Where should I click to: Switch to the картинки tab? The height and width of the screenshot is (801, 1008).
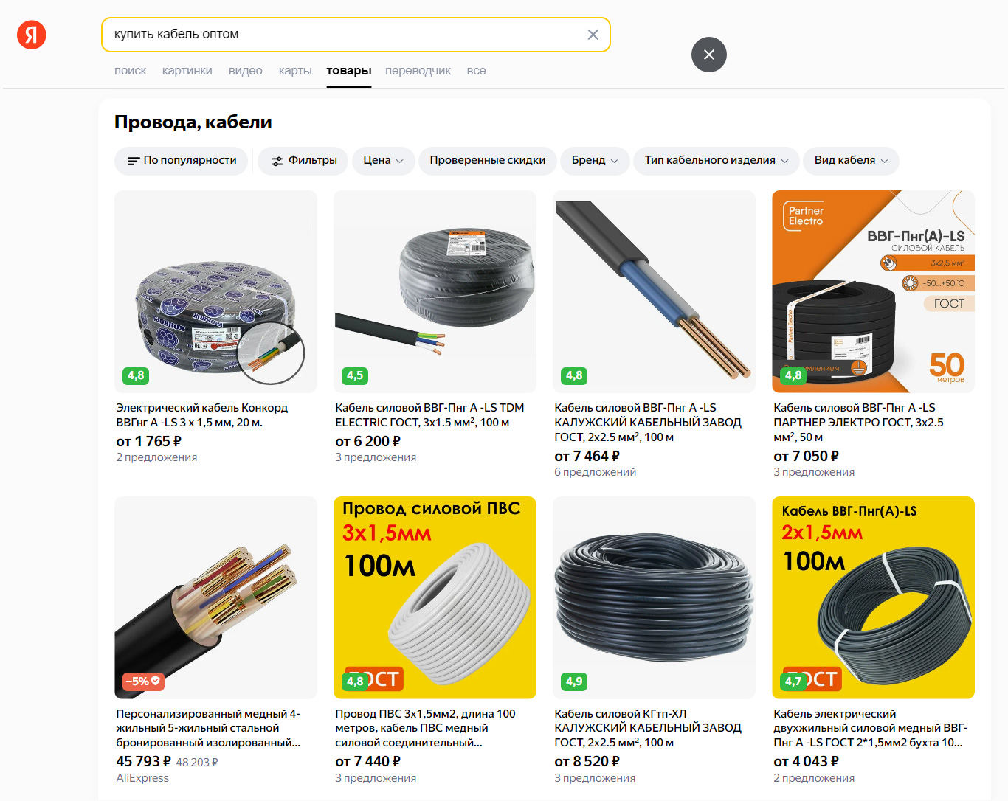[x=187, y=71]
